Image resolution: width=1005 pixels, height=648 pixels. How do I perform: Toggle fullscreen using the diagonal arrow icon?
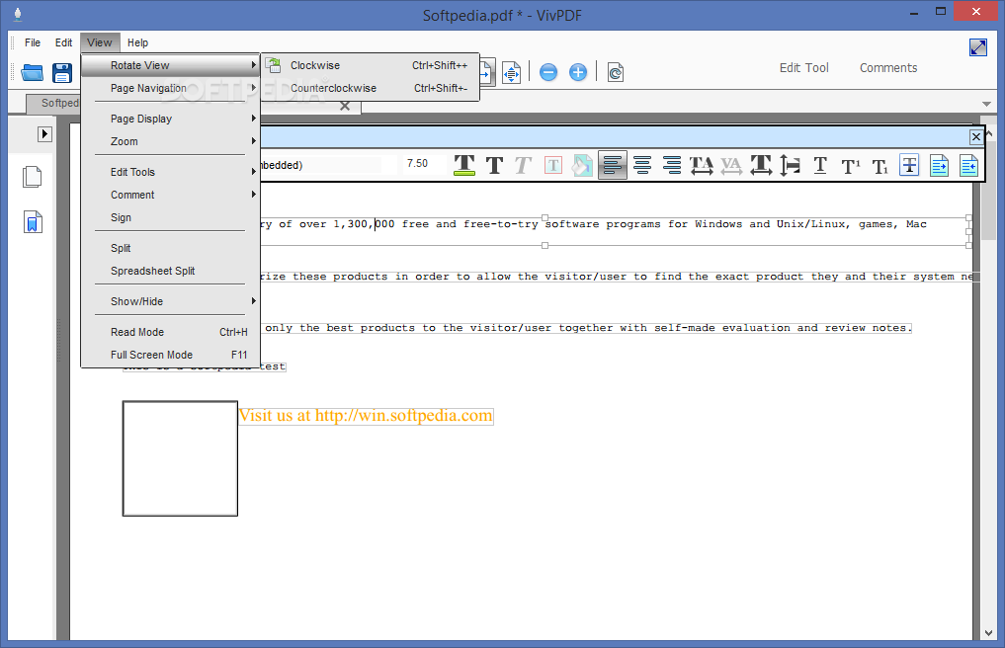[978, 47]
